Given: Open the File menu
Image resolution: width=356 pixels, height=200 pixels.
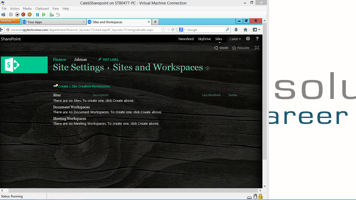Looking at the screenshot, I should point(4,9).
